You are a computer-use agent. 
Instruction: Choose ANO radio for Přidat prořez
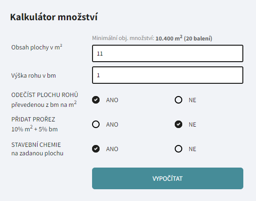click(x=96, y=124)
